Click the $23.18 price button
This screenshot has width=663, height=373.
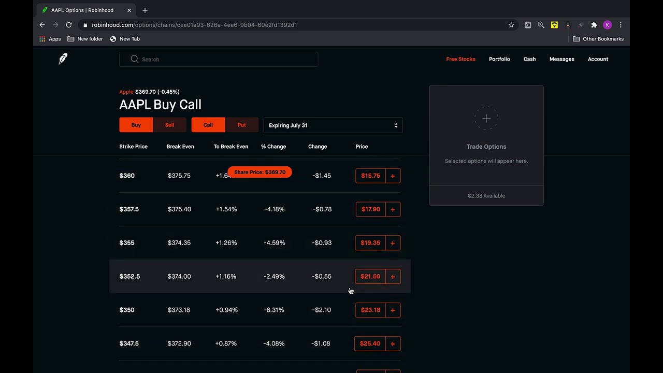pos(370,310)
